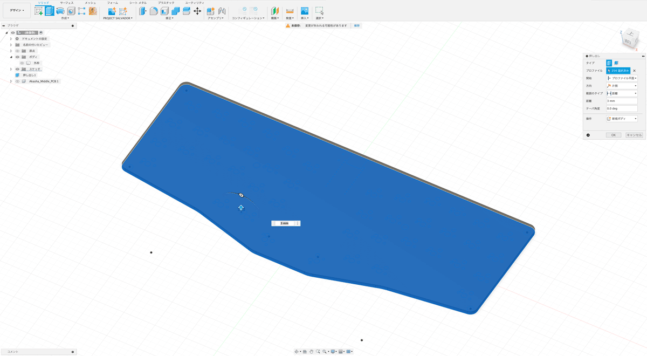Switch to the フォーム tab
This screenshot has width=647, height=356.
[x=112, y=3]
